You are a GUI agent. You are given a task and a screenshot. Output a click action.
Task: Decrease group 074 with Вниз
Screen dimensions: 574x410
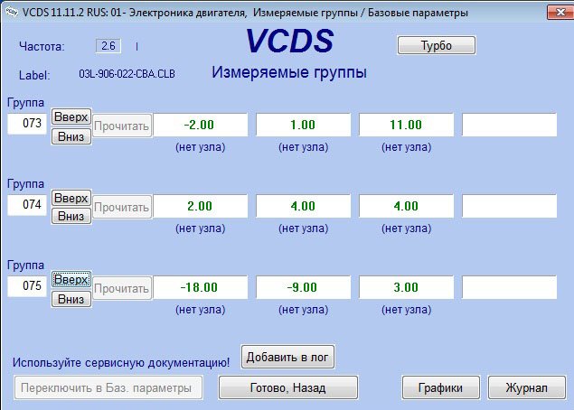(71, 216)
